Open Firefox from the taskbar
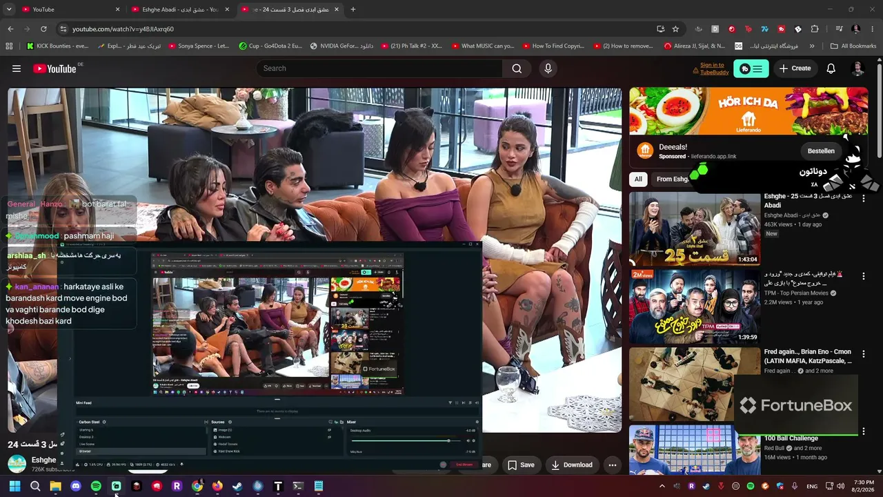This screenshot has height=497, width=883. (x=217, y=486)
